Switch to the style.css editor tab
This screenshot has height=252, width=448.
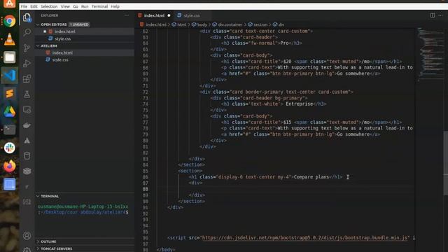[192, 15]
